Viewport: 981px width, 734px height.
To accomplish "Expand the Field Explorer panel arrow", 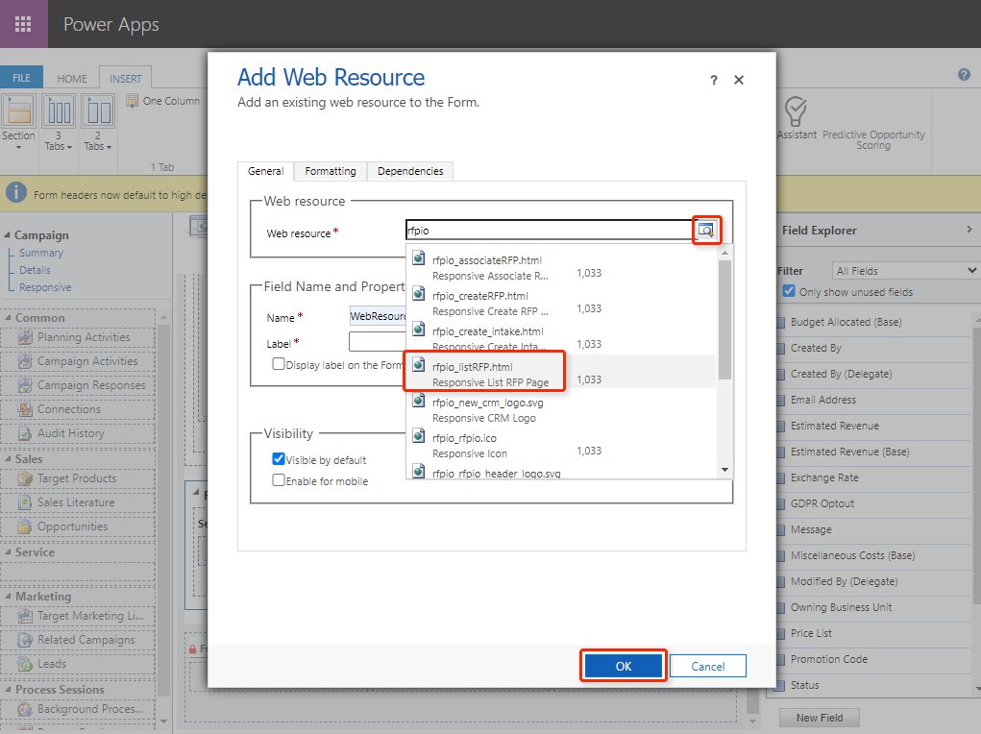I will 969,230.
